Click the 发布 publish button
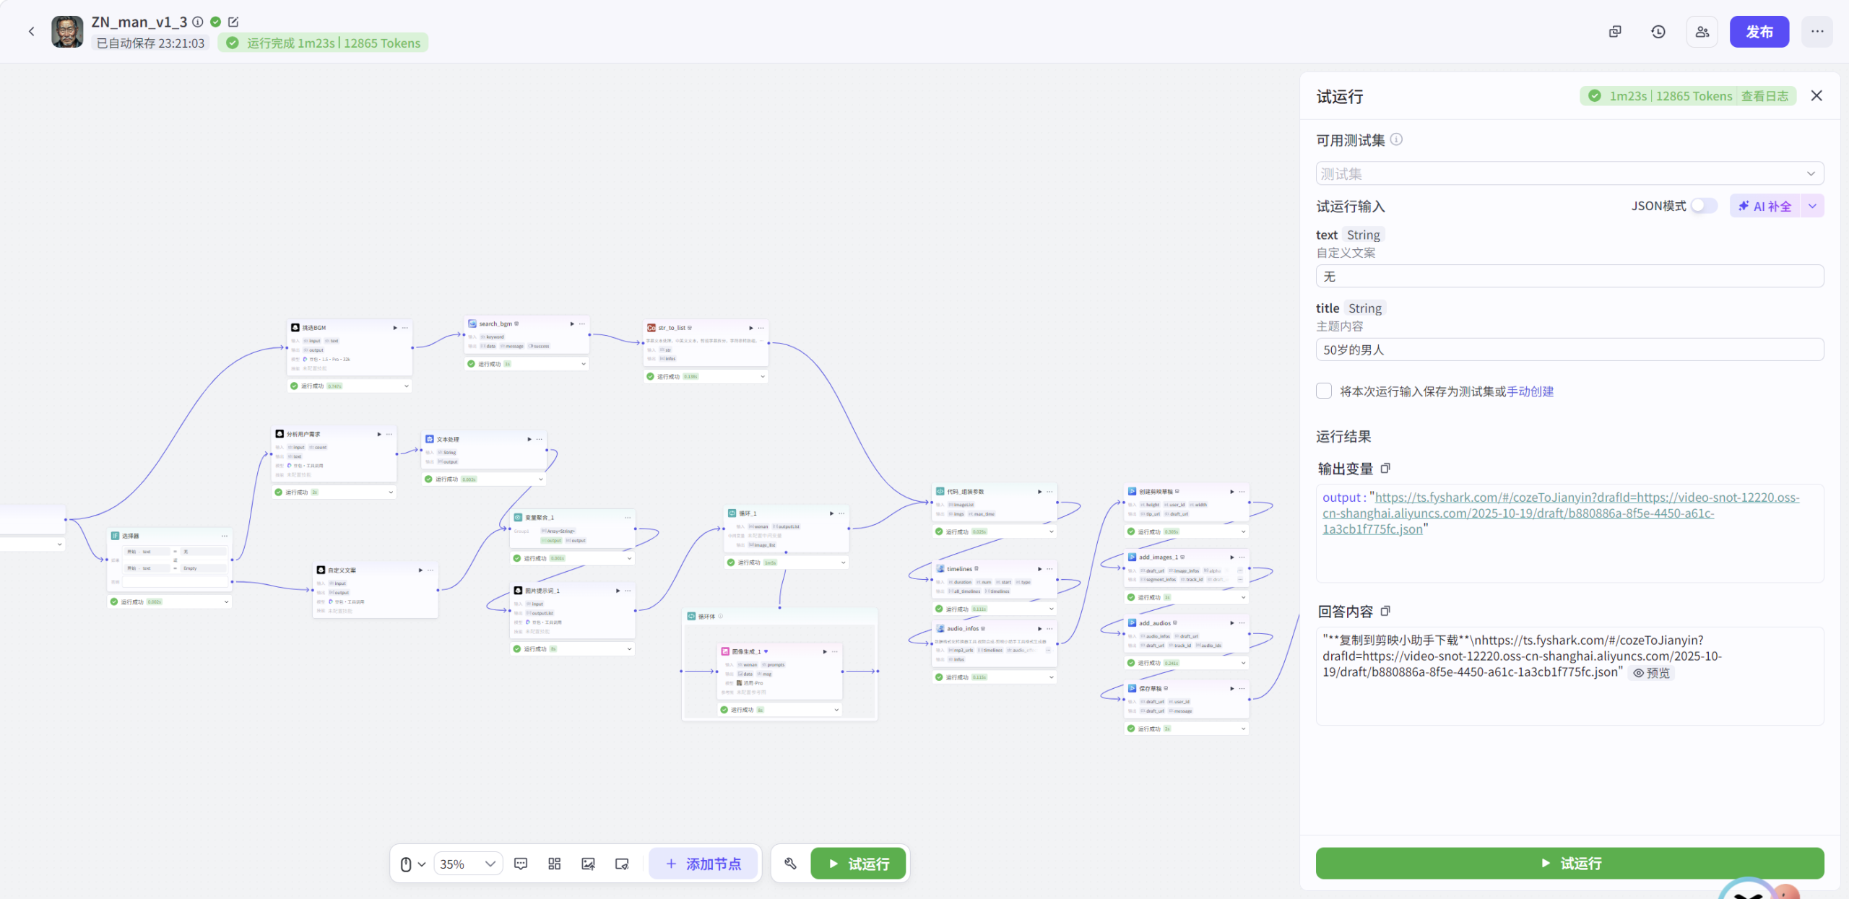The height and width of the screenshot is (899, 1849). (1759, 32)
